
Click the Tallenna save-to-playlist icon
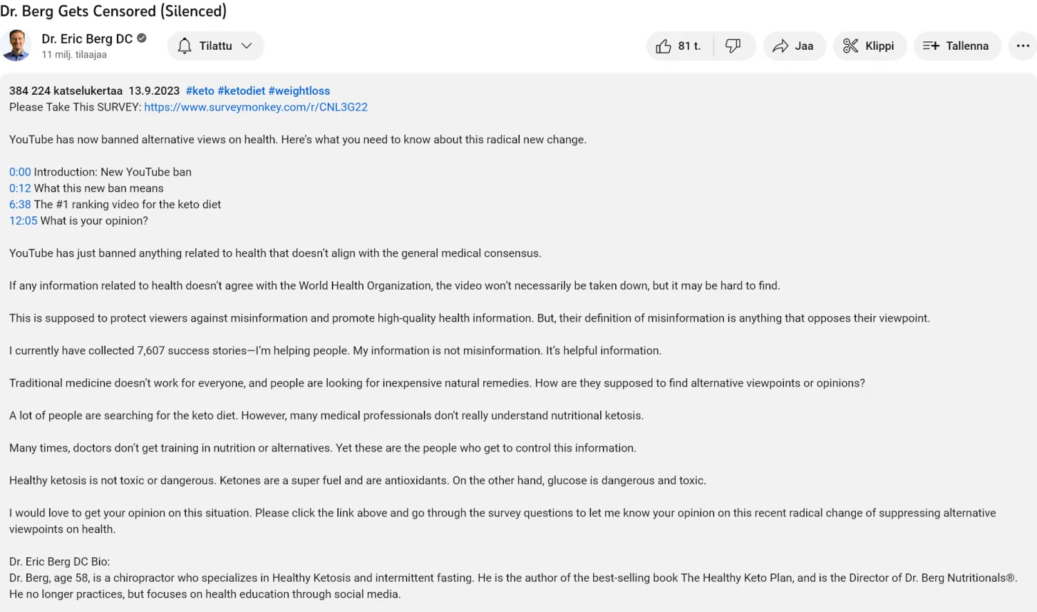[931, 46]
